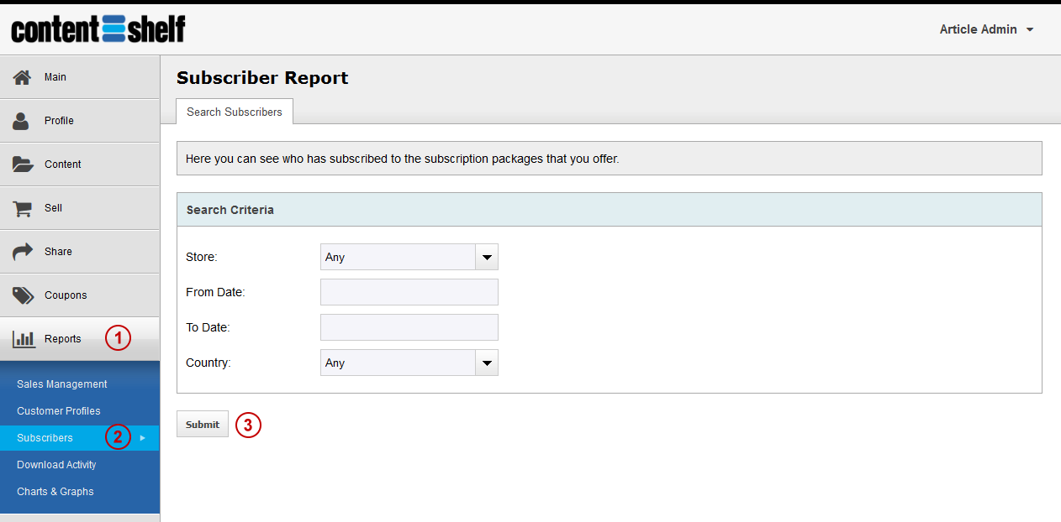Image resolution: width=1061 pixels, height=522 pixels.
Task: Click the Country field label
Action: click(x=209, y=363)
